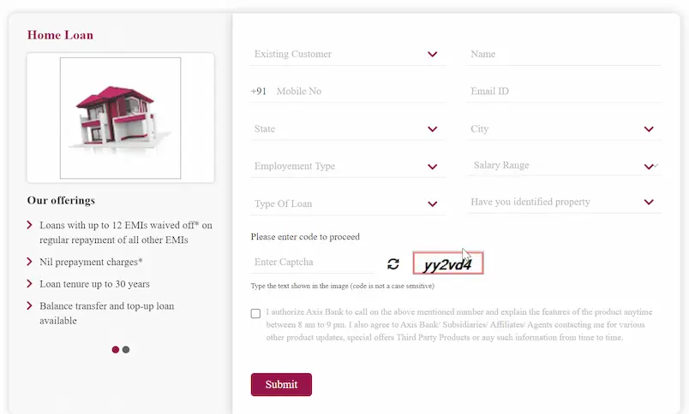Click the captcha image yy2vd4
The image size is (689, 414).
(448, 263)
